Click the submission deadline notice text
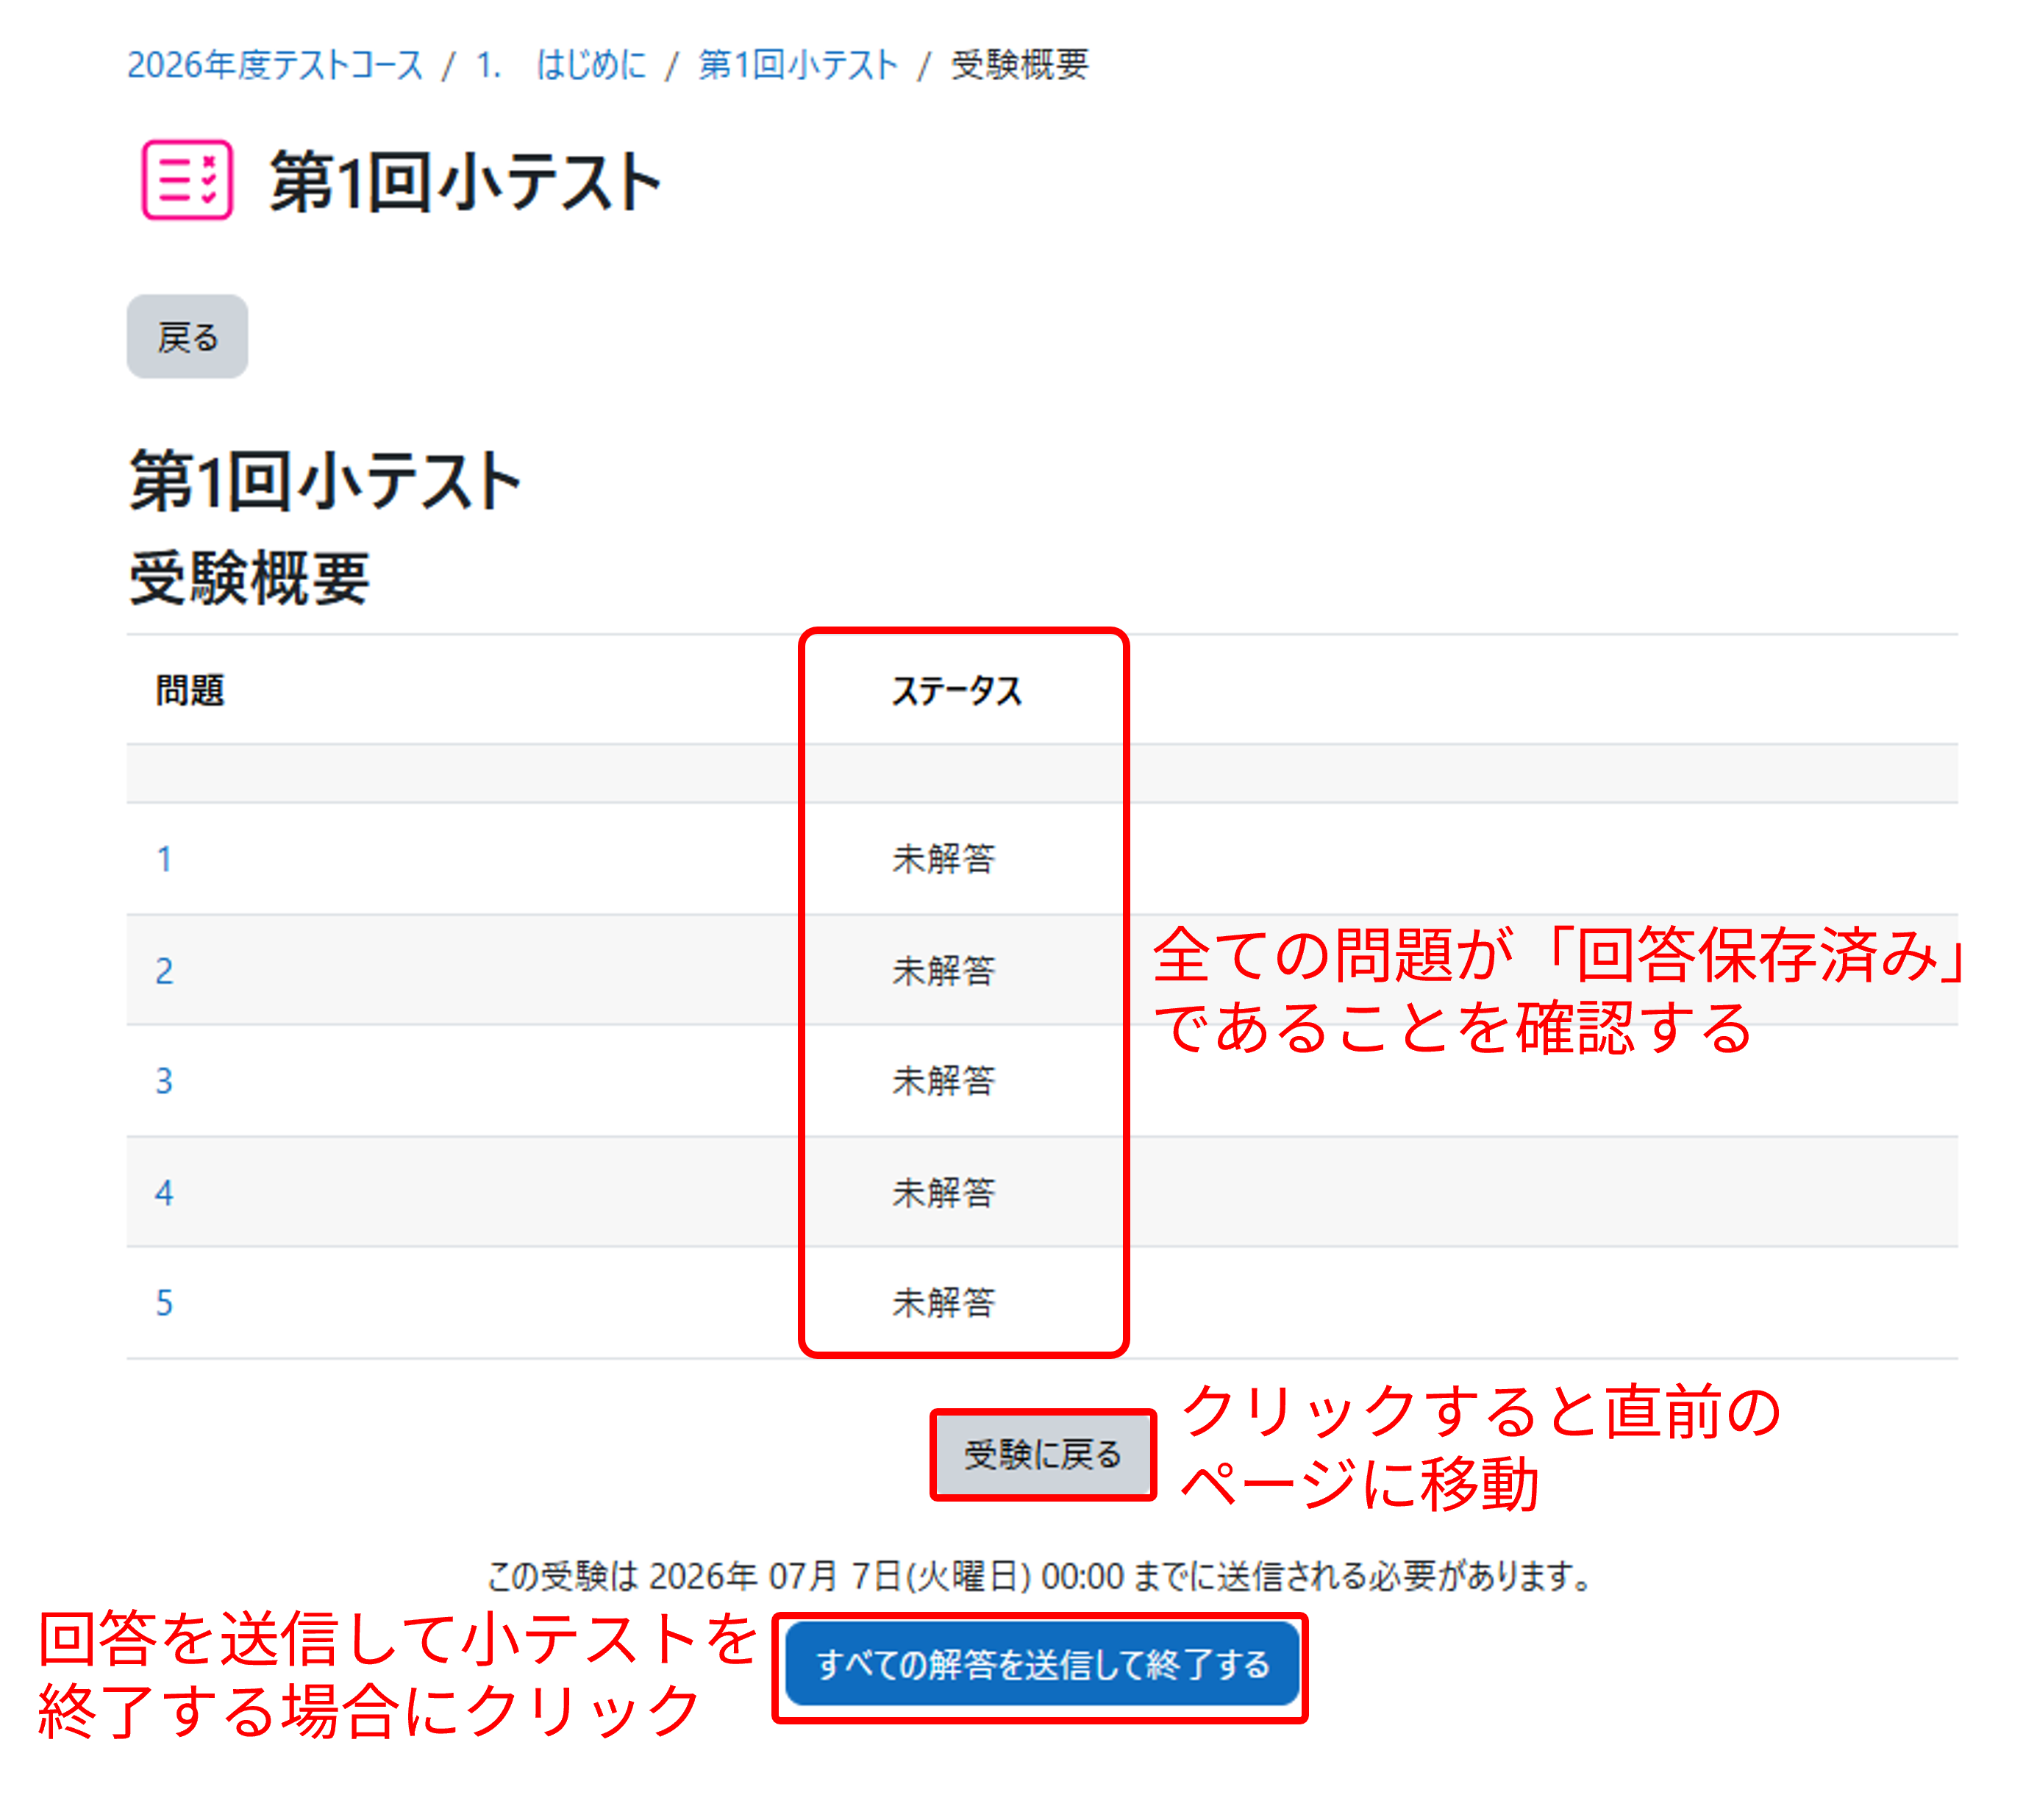This screenshot has height=1820, width=2037. pos(1040,1576)
